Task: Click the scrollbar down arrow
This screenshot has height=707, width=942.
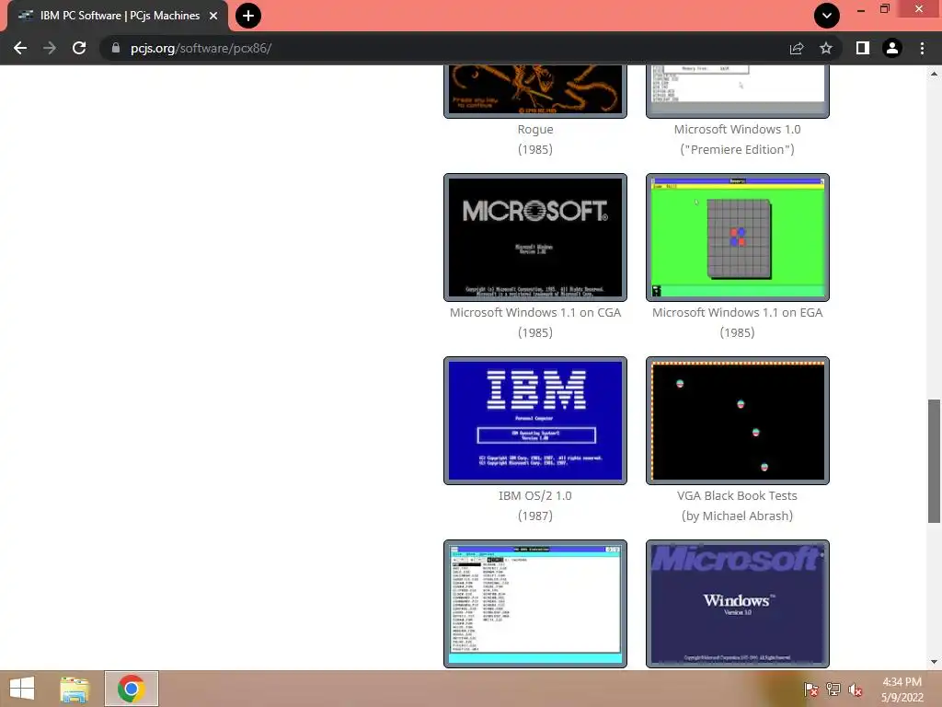Action: coord(934,662)
